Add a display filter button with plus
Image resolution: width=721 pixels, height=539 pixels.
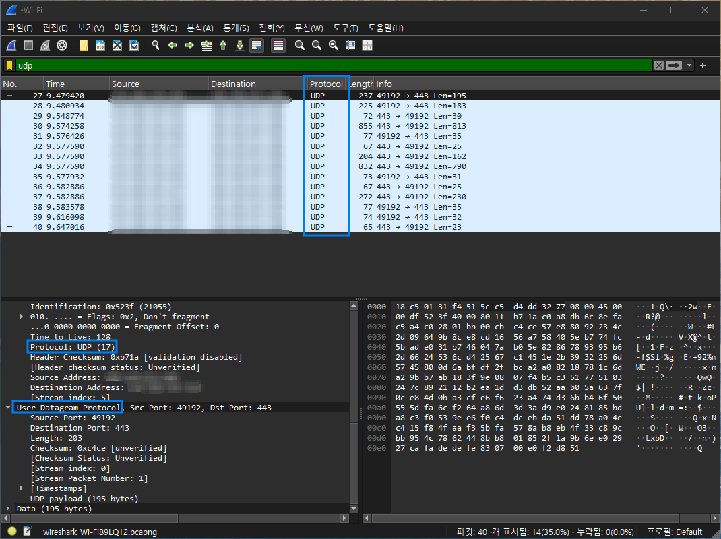coord(703,65)
